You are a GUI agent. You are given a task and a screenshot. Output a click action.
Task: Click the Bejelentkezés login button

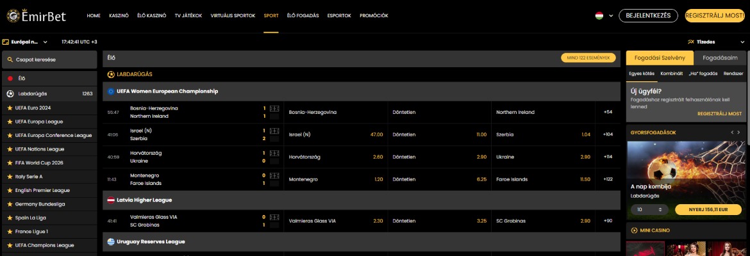[x=648, y=16]
